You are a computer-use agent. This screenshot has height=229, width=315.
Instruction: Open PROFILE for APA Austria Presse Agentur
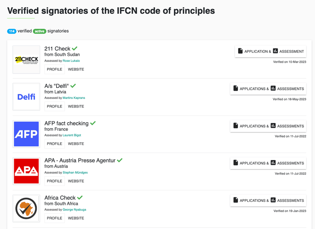pyautogui.click(x=55, y=181)
